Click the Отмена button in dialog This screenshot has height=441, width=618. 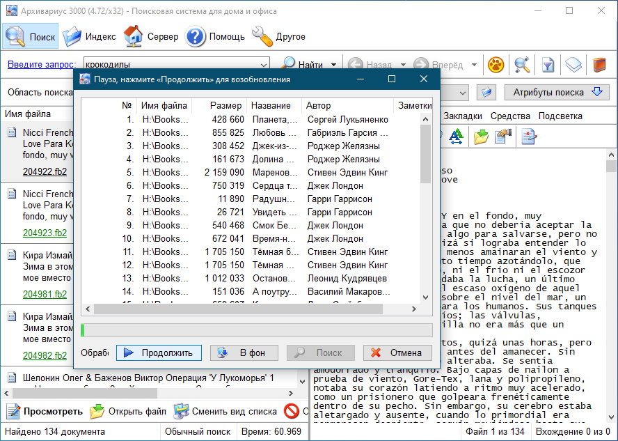(397, 353)
